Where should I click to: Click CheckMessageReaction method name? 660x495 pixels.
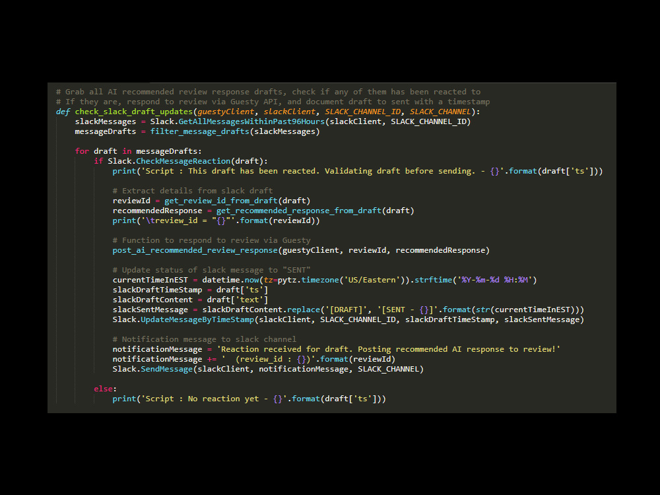point(183,161)
